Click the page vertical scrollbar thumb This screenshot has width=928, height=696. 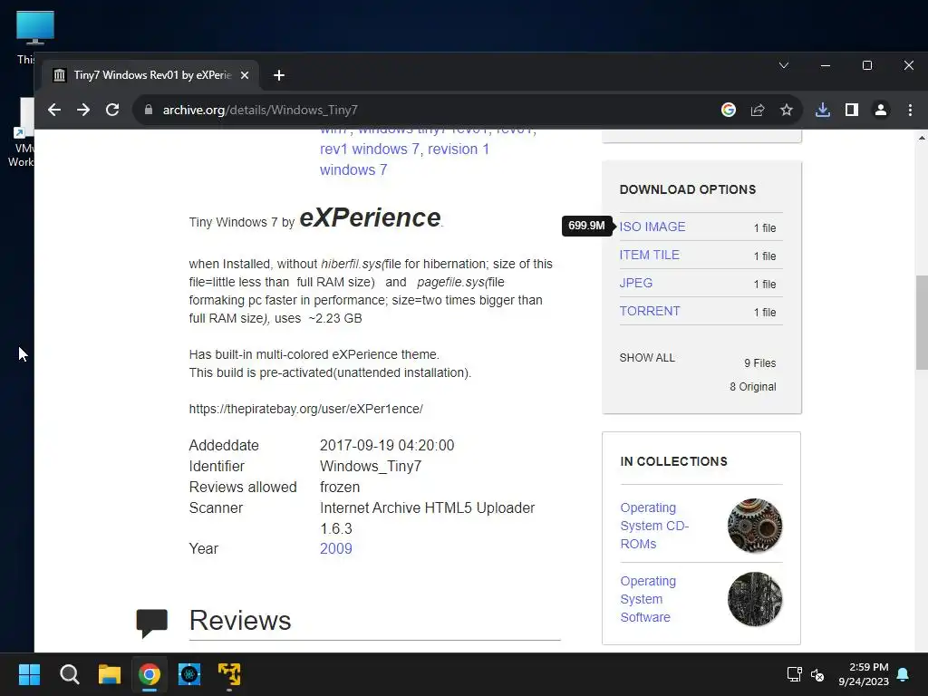tap(922, 323)
